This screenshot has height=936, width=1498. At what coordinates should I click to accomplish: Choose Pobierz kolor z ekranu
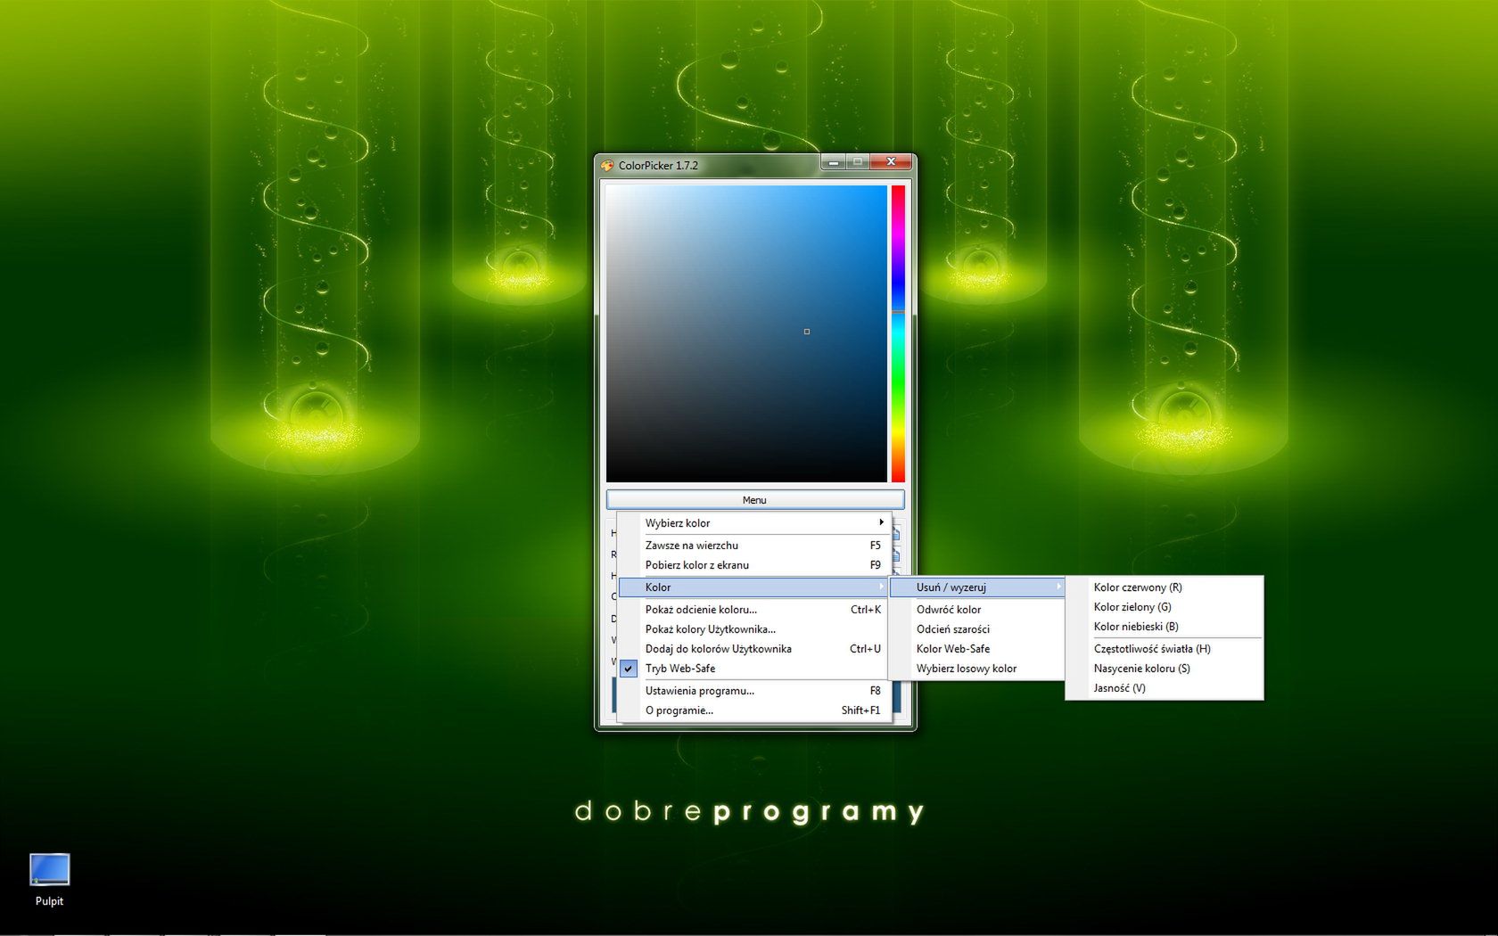(x=753, y=565)
